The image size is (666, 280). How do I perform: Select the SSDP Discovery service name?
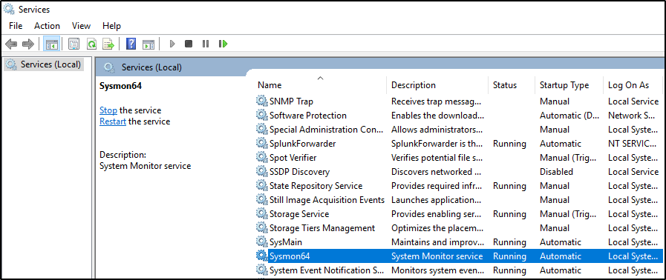coord(299,172)
